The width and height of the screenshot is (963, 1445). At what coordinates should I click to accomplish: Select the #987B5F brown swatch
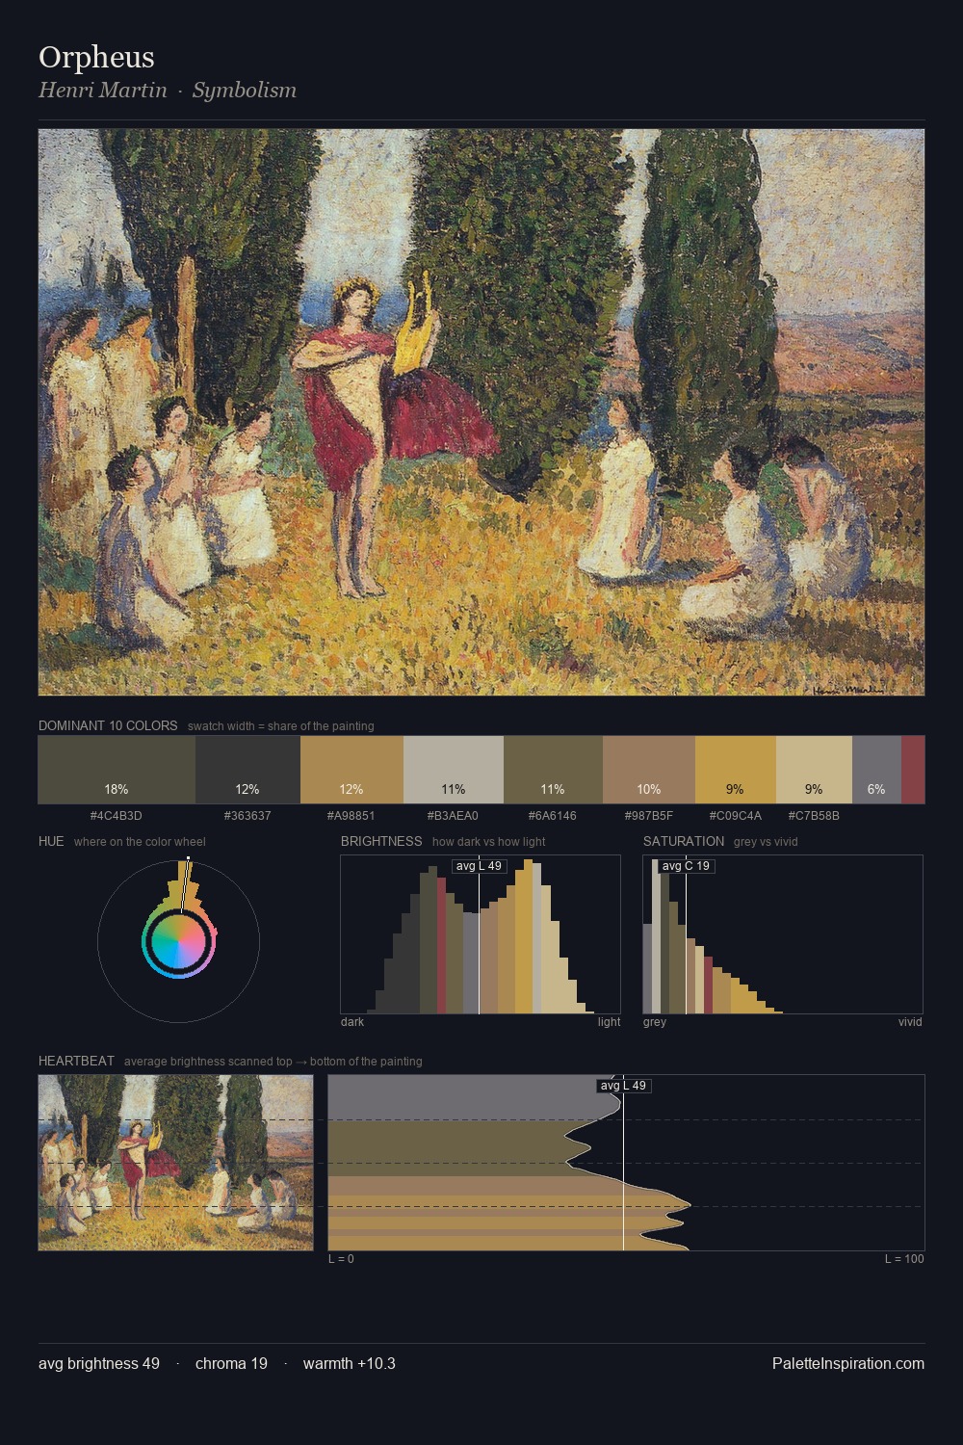[x=649, y=769]
